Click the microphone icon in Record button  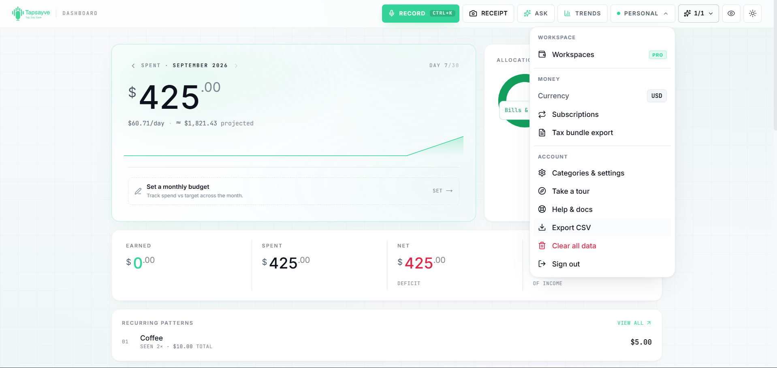[391, 13]
